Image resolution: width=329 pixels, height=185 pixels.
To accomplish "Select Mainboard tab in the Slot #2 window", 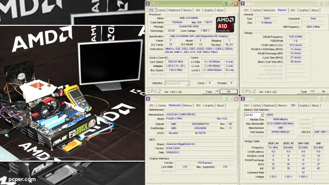I will pos(269,106).
